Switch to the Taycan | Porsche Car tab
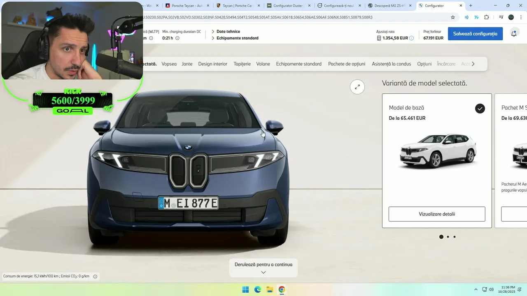The image size is (527, 296). pyautogui.click(x=238, y=6)
